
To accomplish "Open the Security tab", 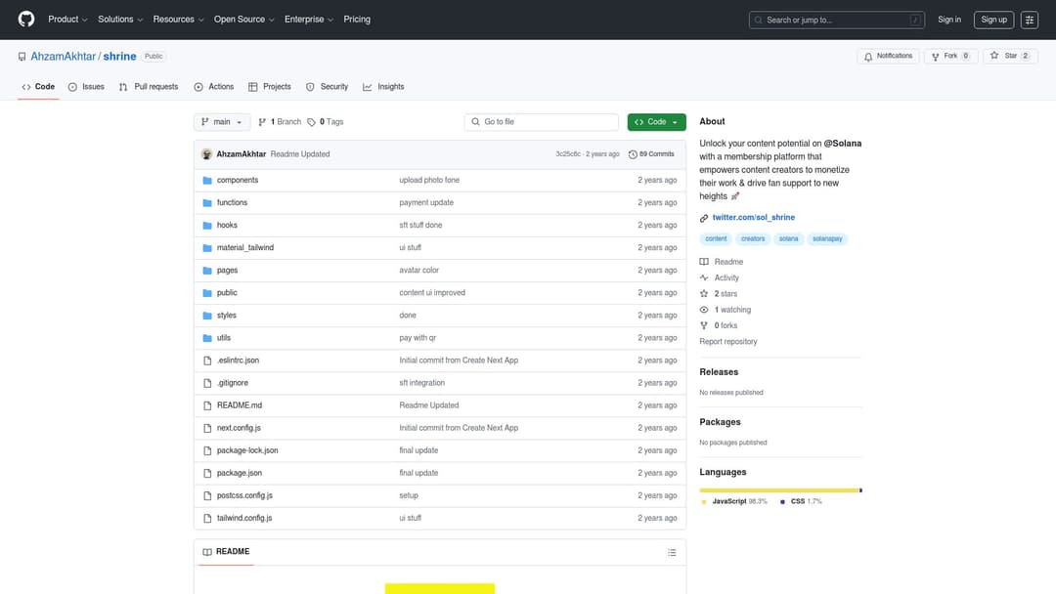I will tap(327, 87).
